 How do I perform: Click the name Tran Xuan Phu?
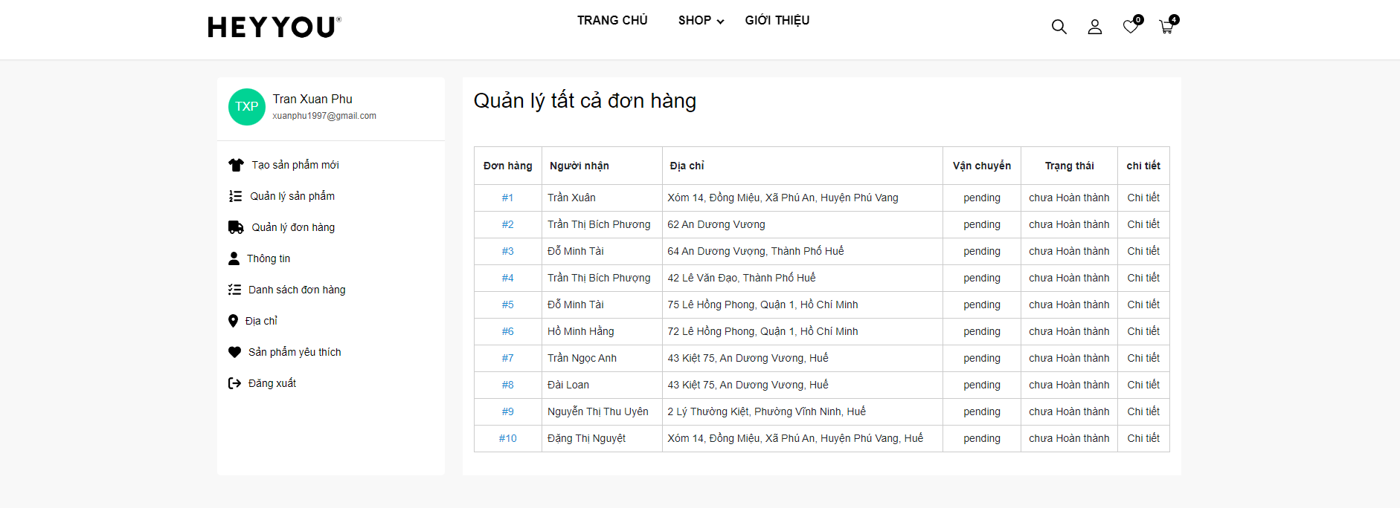click(312, 99)
